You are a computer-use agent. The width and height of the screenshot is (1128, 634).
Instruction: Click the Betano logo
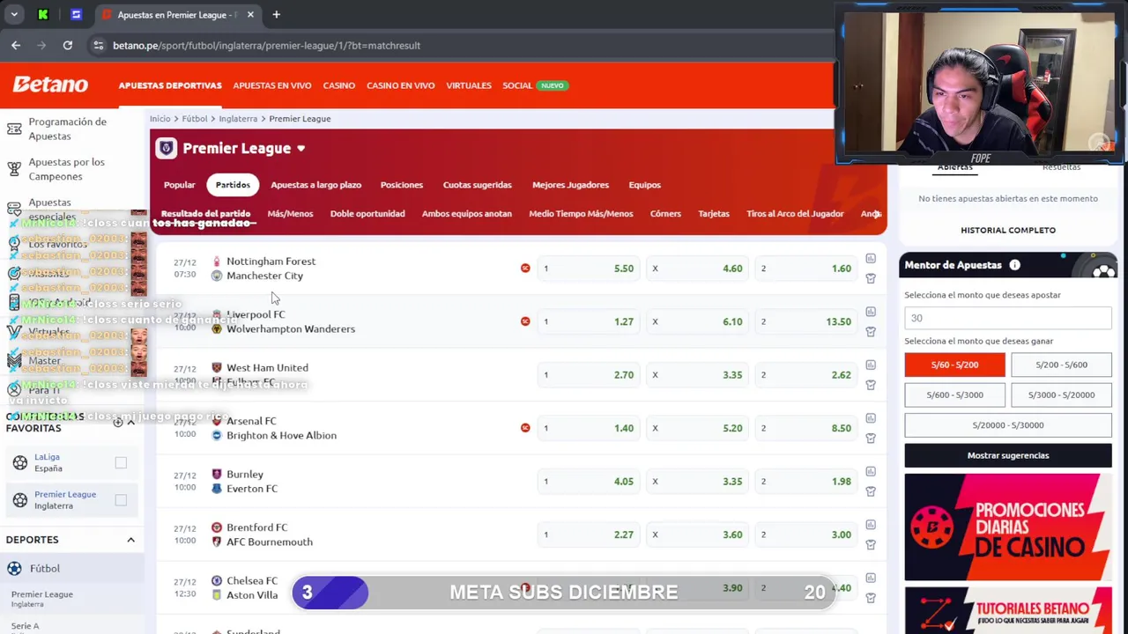(50, 85)
